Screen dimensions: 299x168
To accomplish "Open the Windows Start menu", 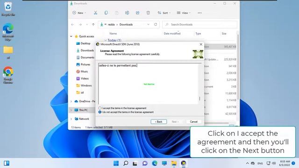I will coord(116,163).
